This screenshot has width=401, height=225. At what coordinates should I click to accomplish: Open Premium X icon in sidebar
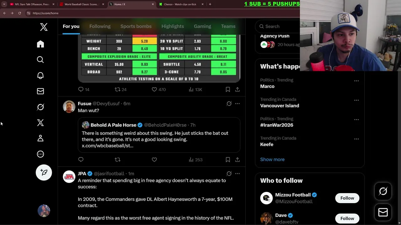pyautogui.click(x=40, y=122)
